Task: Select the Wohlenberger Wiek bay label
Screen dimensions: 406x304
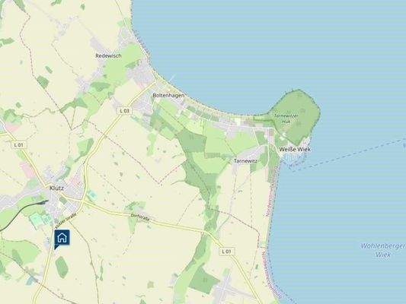Action: click(383, 250)
